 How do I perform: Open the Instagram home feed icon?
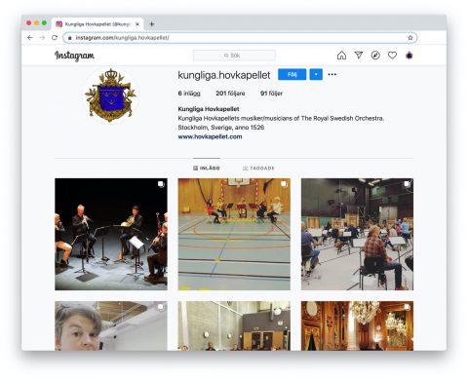[341, 56]
